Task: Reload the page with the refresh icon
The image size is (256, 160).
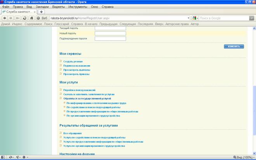Action: [24, 18]
